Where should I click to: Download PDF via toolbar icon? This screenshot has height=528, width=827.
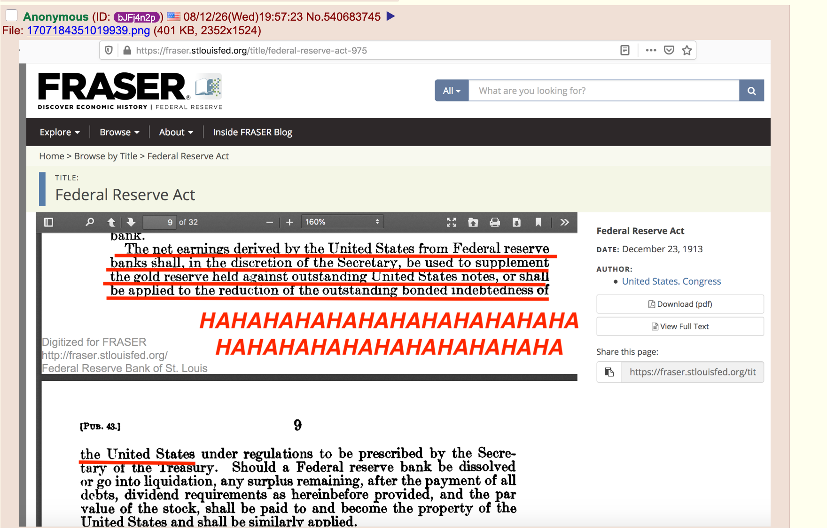point(516,222)
